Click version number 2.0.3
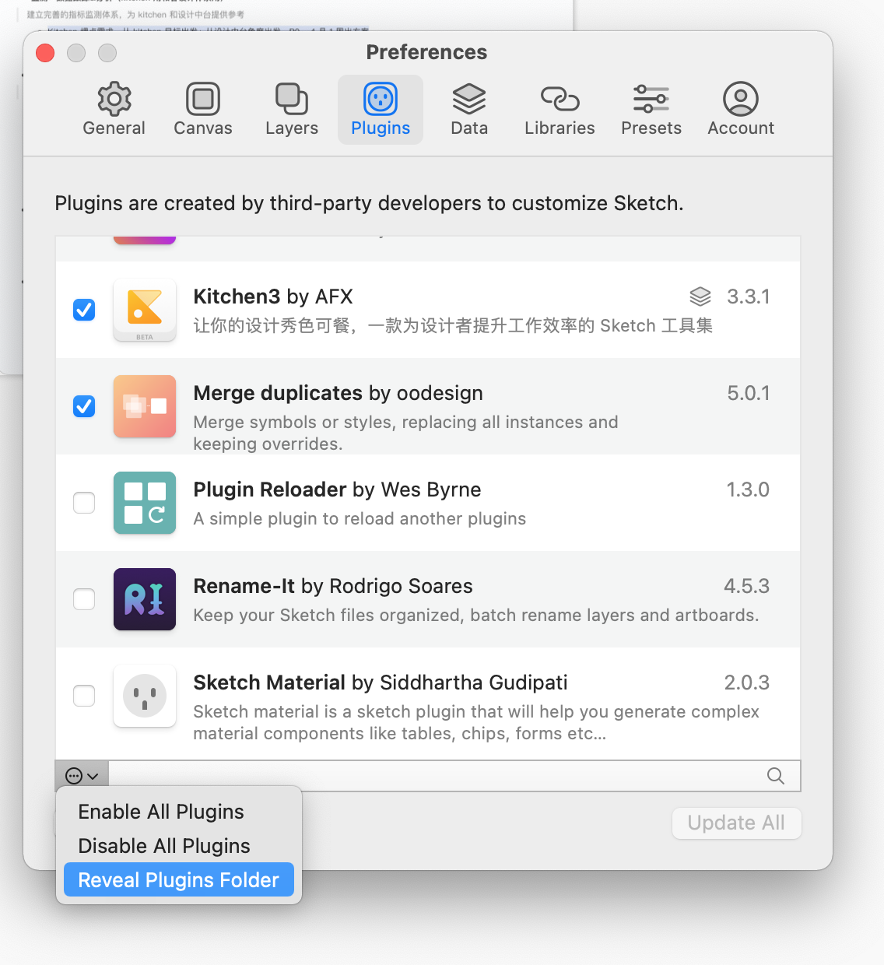The width and height of the screenshot is (884, 965). (x=746, y=683)
